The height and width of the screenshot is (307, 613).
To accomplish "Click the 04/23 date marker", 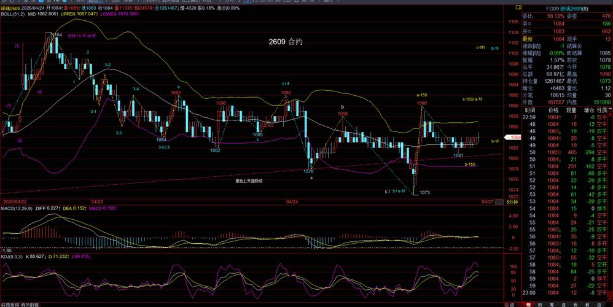I will coord(97,202).
